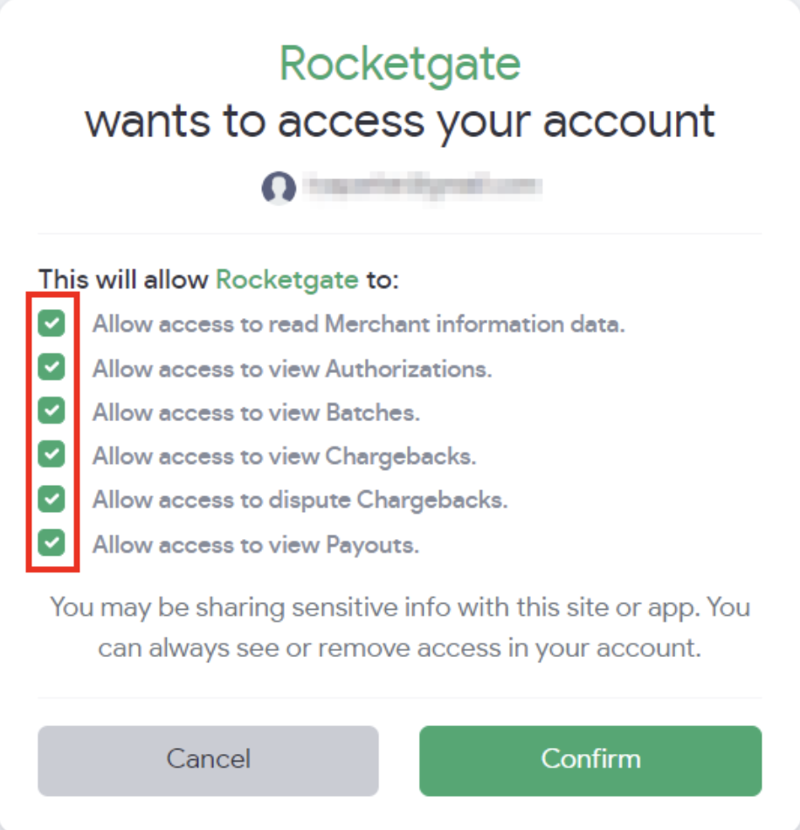800x830 pixels.
Task: Click the sensitive info sharing notice
Action: click(x=400, y=628)
